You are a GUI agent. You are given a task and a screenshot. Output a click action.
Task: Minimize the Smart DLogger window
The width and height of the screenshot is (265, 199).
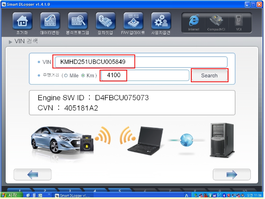pyautogui.click(x=247, y=4)
